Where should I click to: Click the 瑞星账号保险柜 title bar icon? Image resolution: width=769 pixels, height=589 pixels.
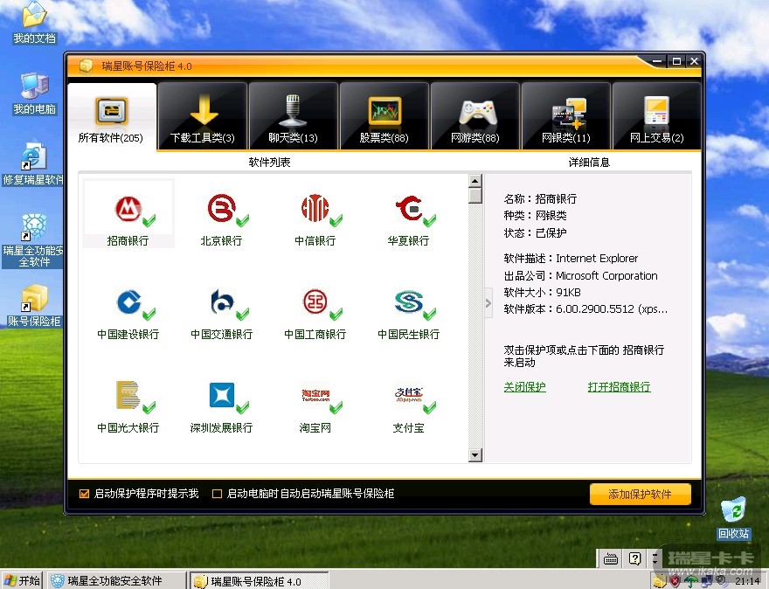tap(86, 66)
